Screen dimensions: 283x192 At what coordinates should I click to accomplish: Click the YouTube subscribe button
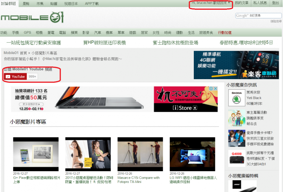(15, 76)
